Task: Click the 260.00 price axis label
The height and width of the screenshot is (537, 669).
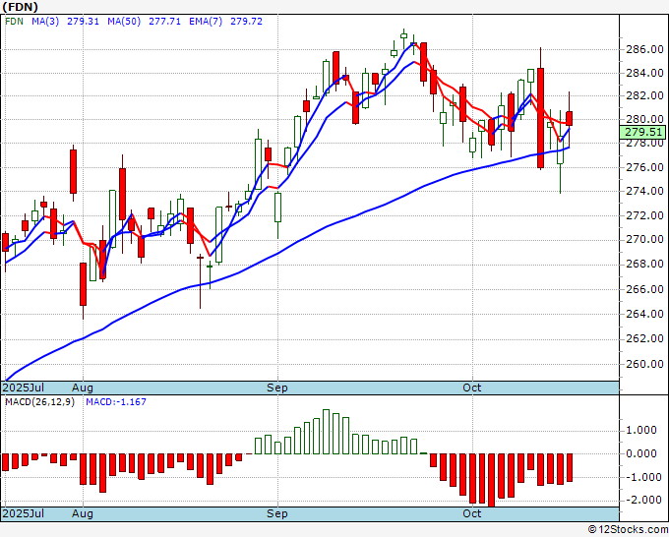Action: point(644,364)
